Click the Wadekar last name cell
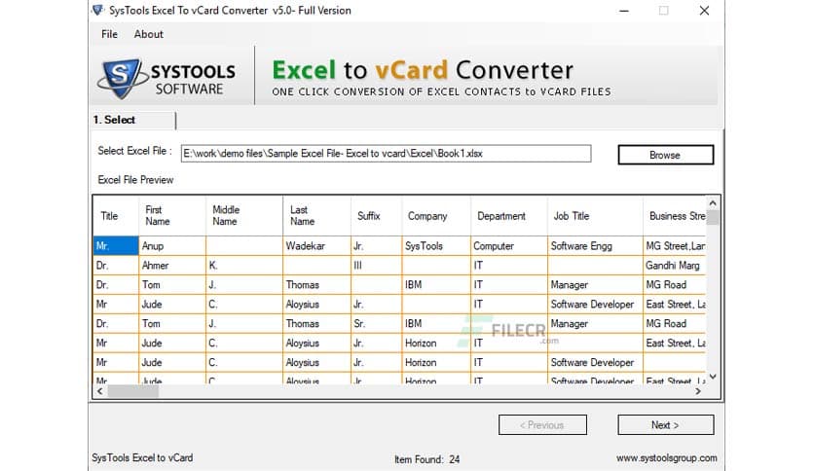This screenshot has width=814, height=471. click(x=316, y=246)
